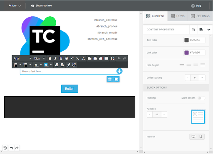Apply superscript formatting

coord(72,59)
